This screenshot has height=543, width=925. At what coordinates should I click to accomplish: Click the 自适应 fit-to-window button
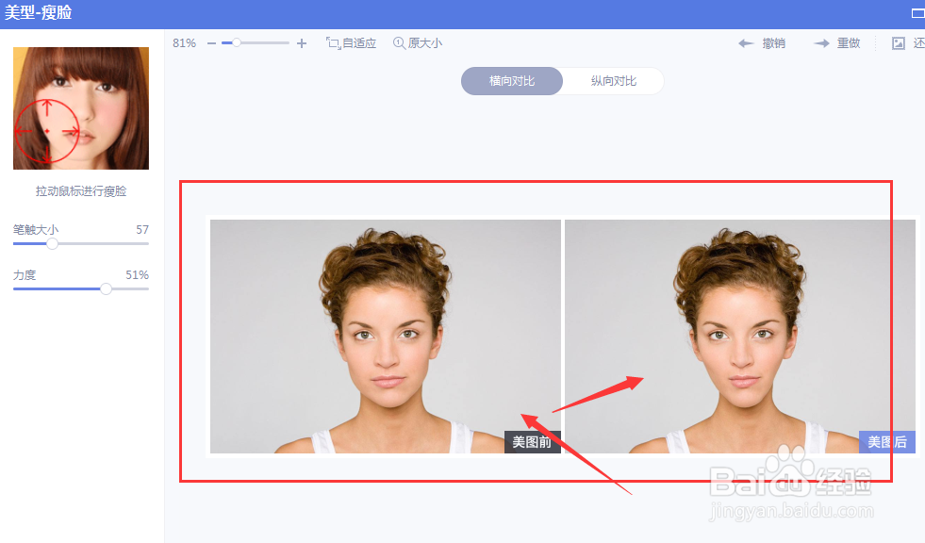351,43
